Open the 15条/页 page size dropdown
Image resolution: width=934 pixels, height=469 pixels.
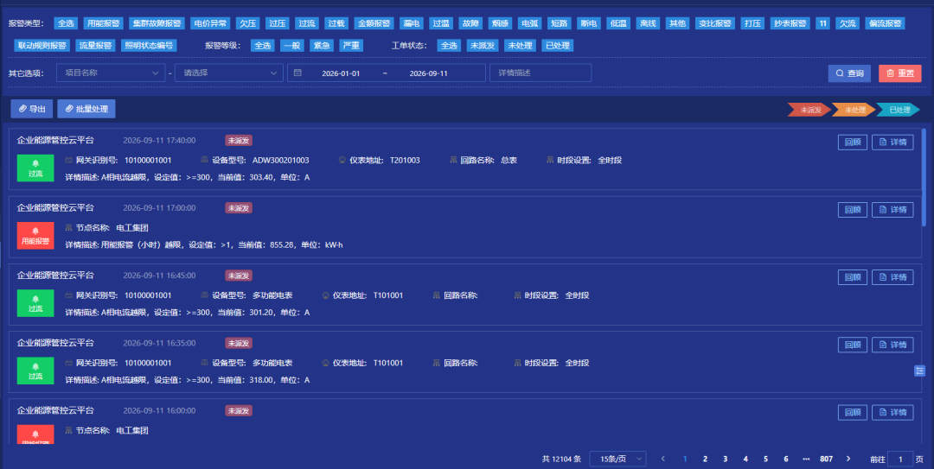click(617, 459)
